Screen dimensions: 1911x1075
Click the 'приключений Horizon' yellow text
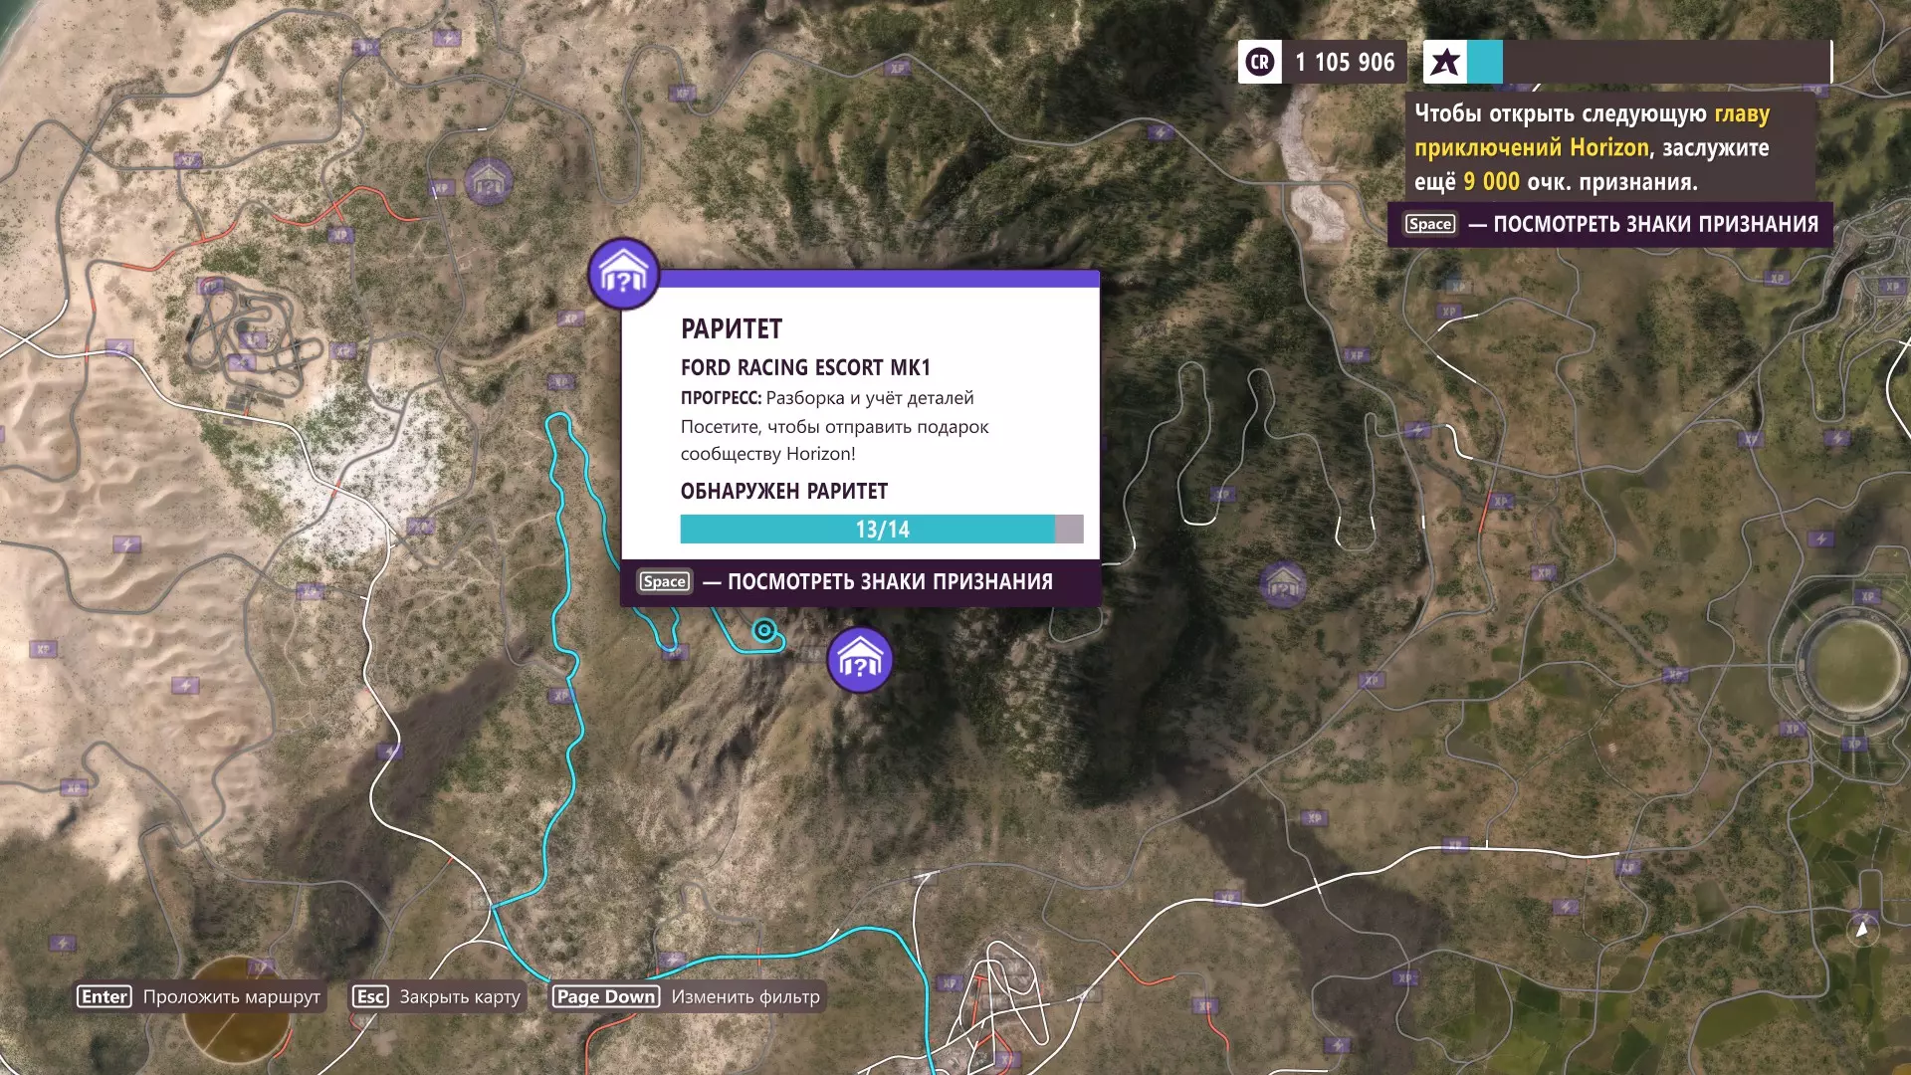tap(1531, 147)
